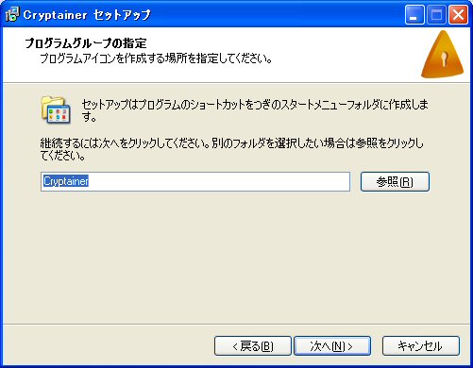Click the text starting 継続するには次へをクリック
The height and width of the screenshot is (368, 473).
pyautogui.click(x=232, y=149)
